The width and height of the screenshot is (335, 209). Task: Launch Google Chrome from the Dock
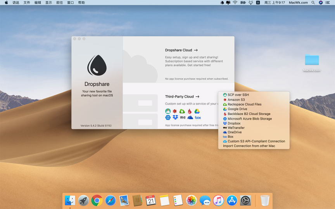tap(97, 200)
